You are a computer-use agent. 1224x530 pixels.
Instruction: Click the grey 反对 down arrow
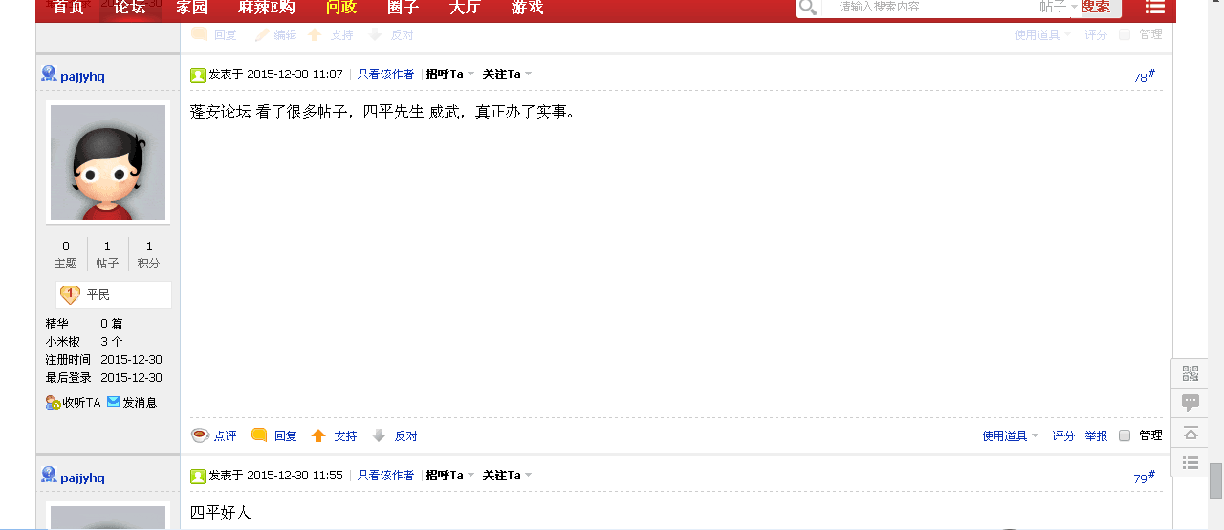(379, 435)
